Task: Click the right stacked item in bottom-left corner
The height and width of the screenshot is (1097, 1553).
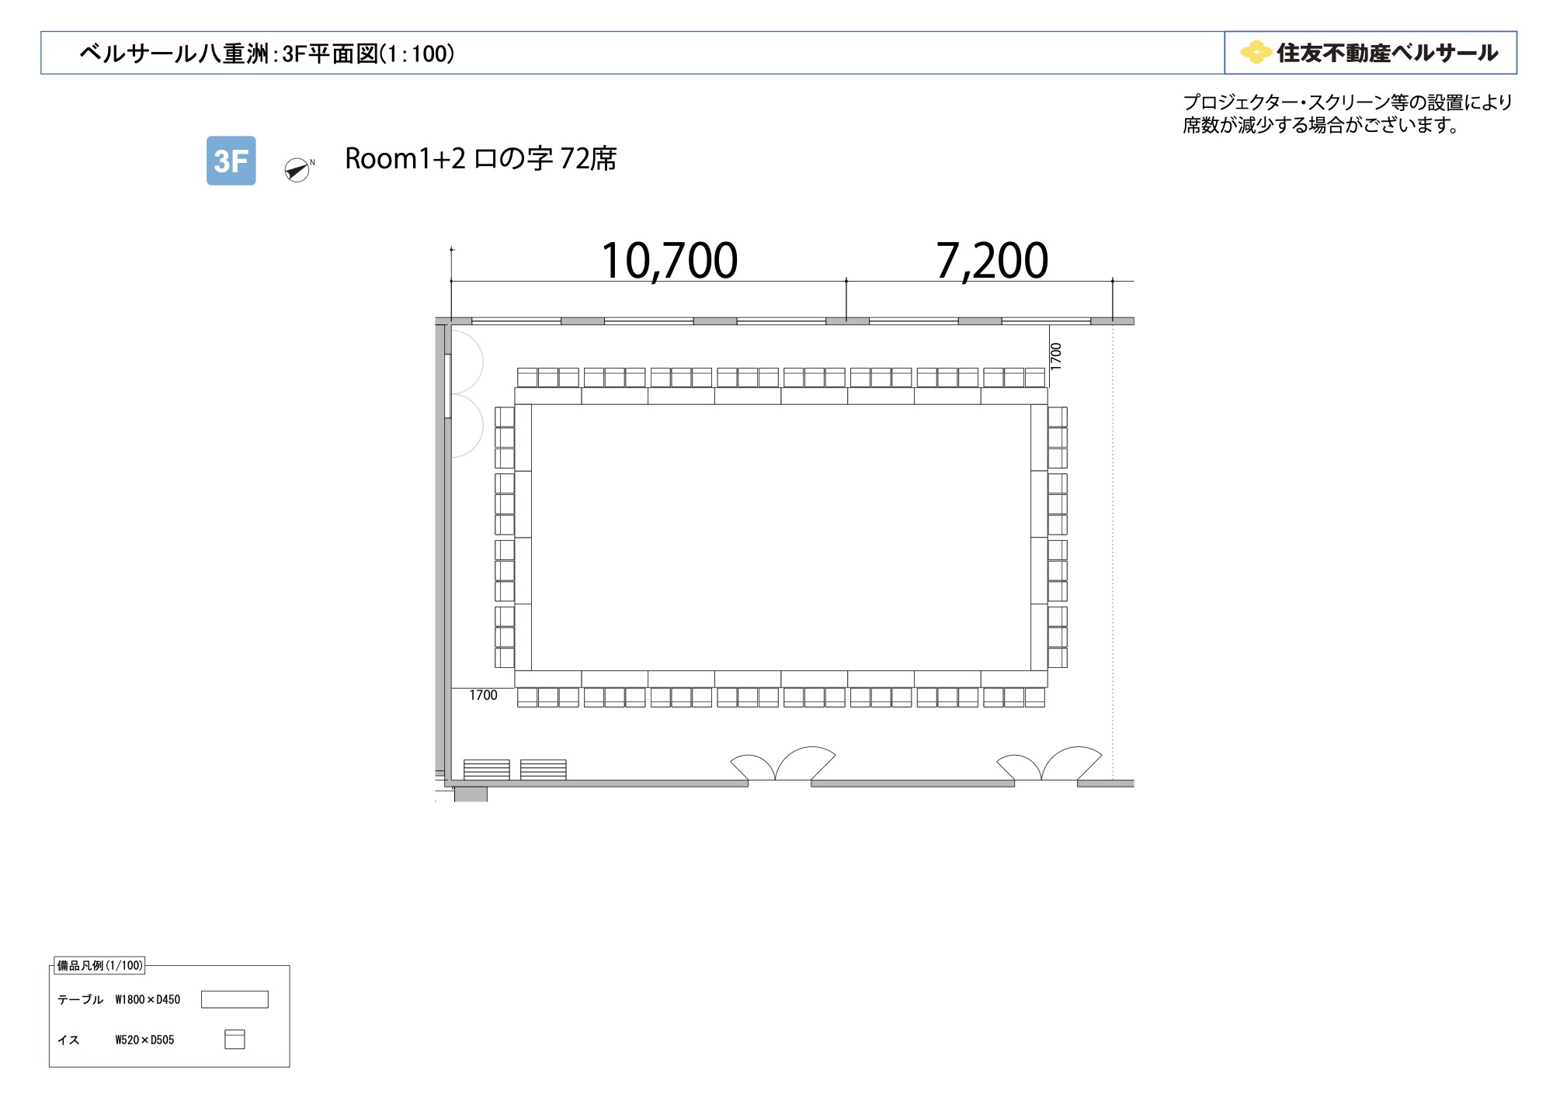Action: [544, 770]
